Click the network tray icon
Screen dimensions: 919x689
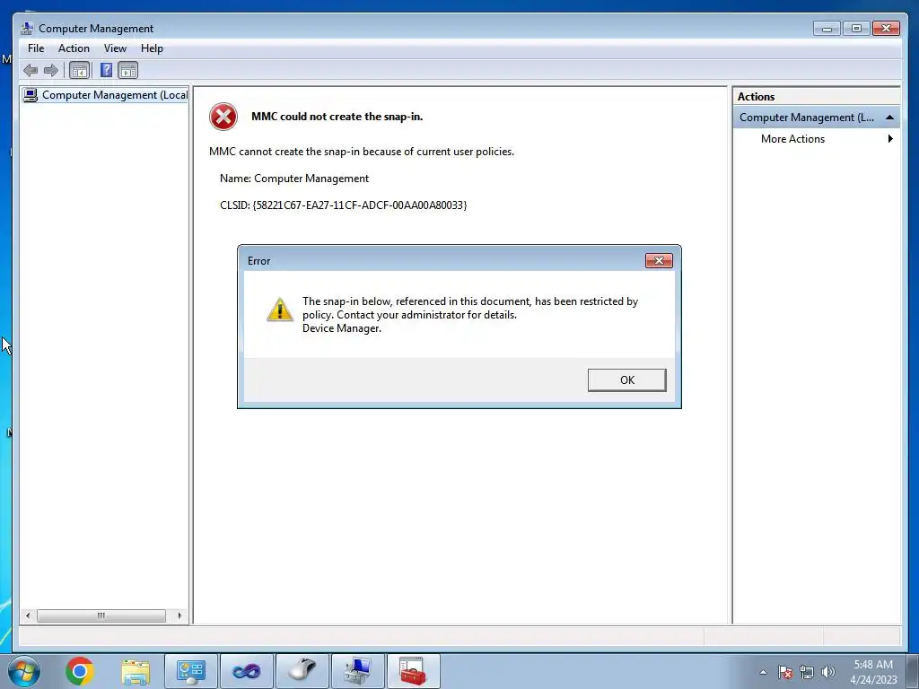pyautogui.click(x=807, y=672)
